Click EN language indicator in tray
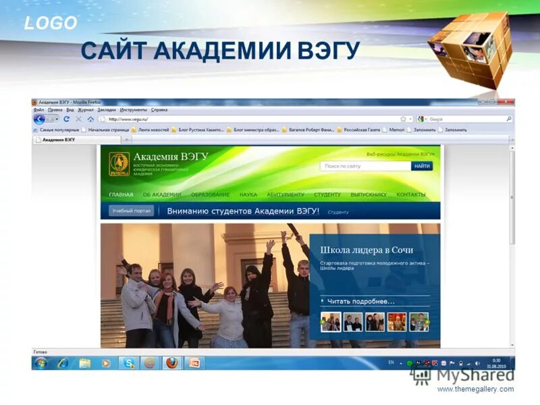Screen dimensions: 540x405 point(391,362)
